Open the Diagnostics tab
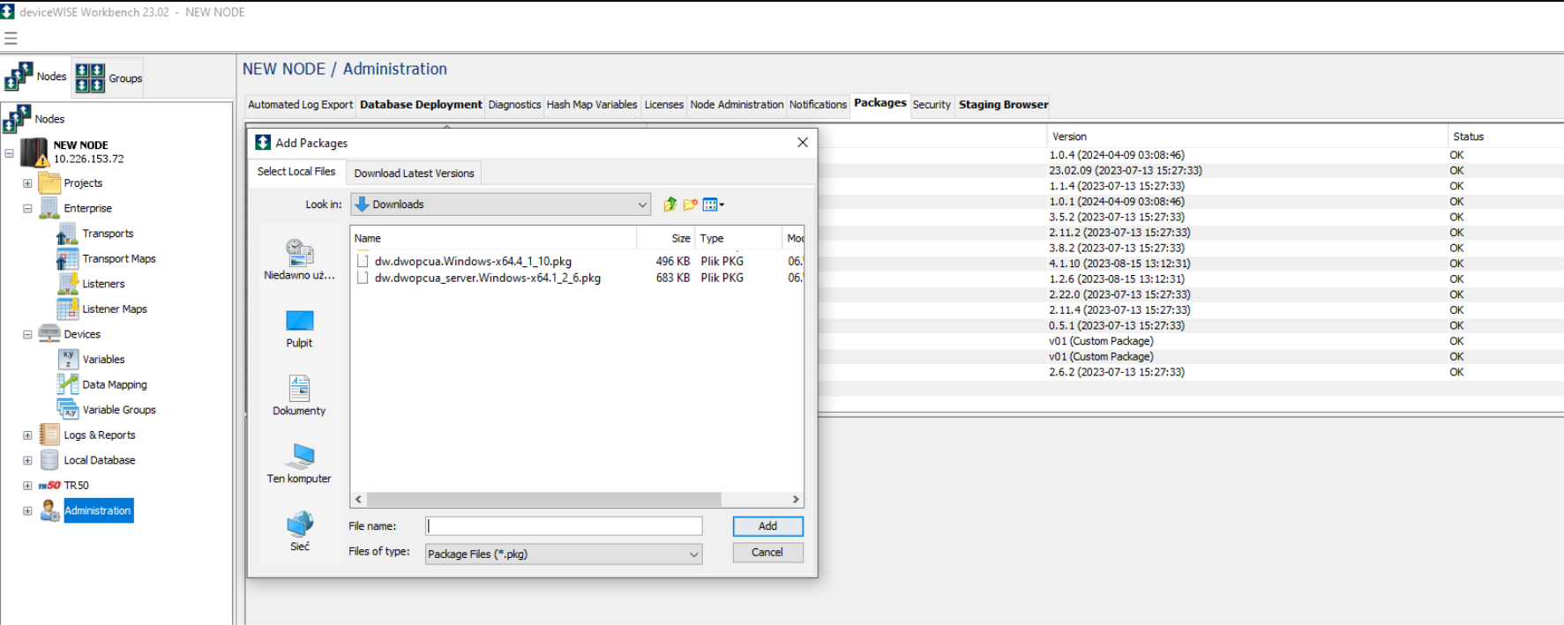 click(514, 105)
